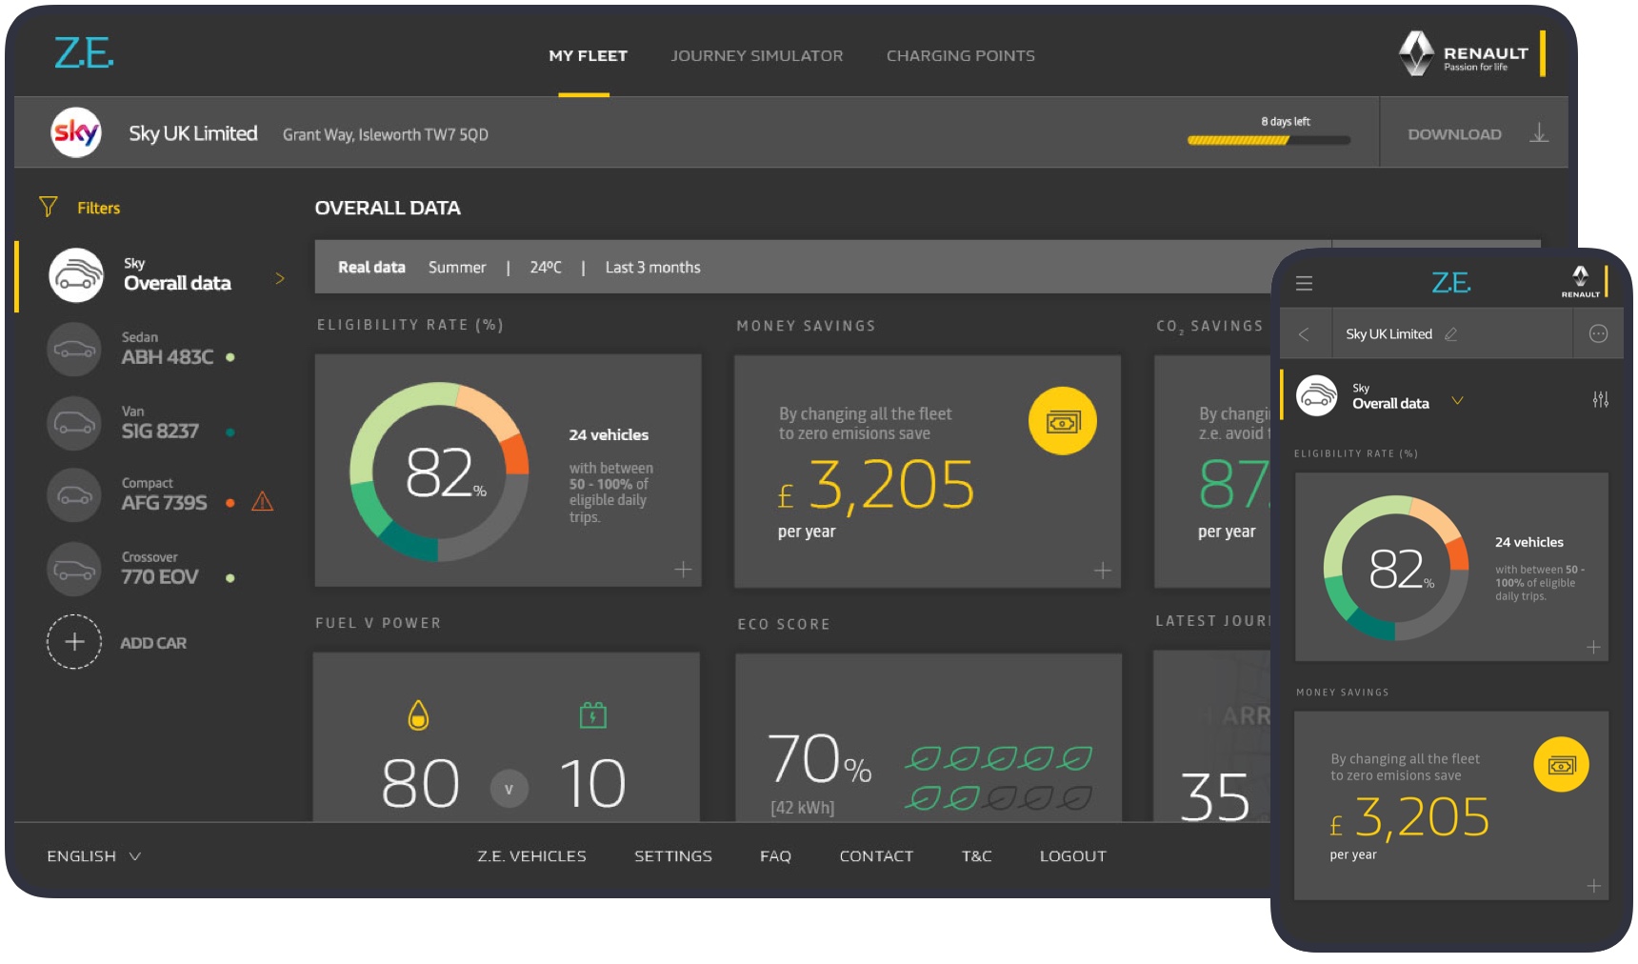Click the Sky UK Limited title on mobile
Viewport: 1638px width, 964px height.
[x=1388, y=334]
